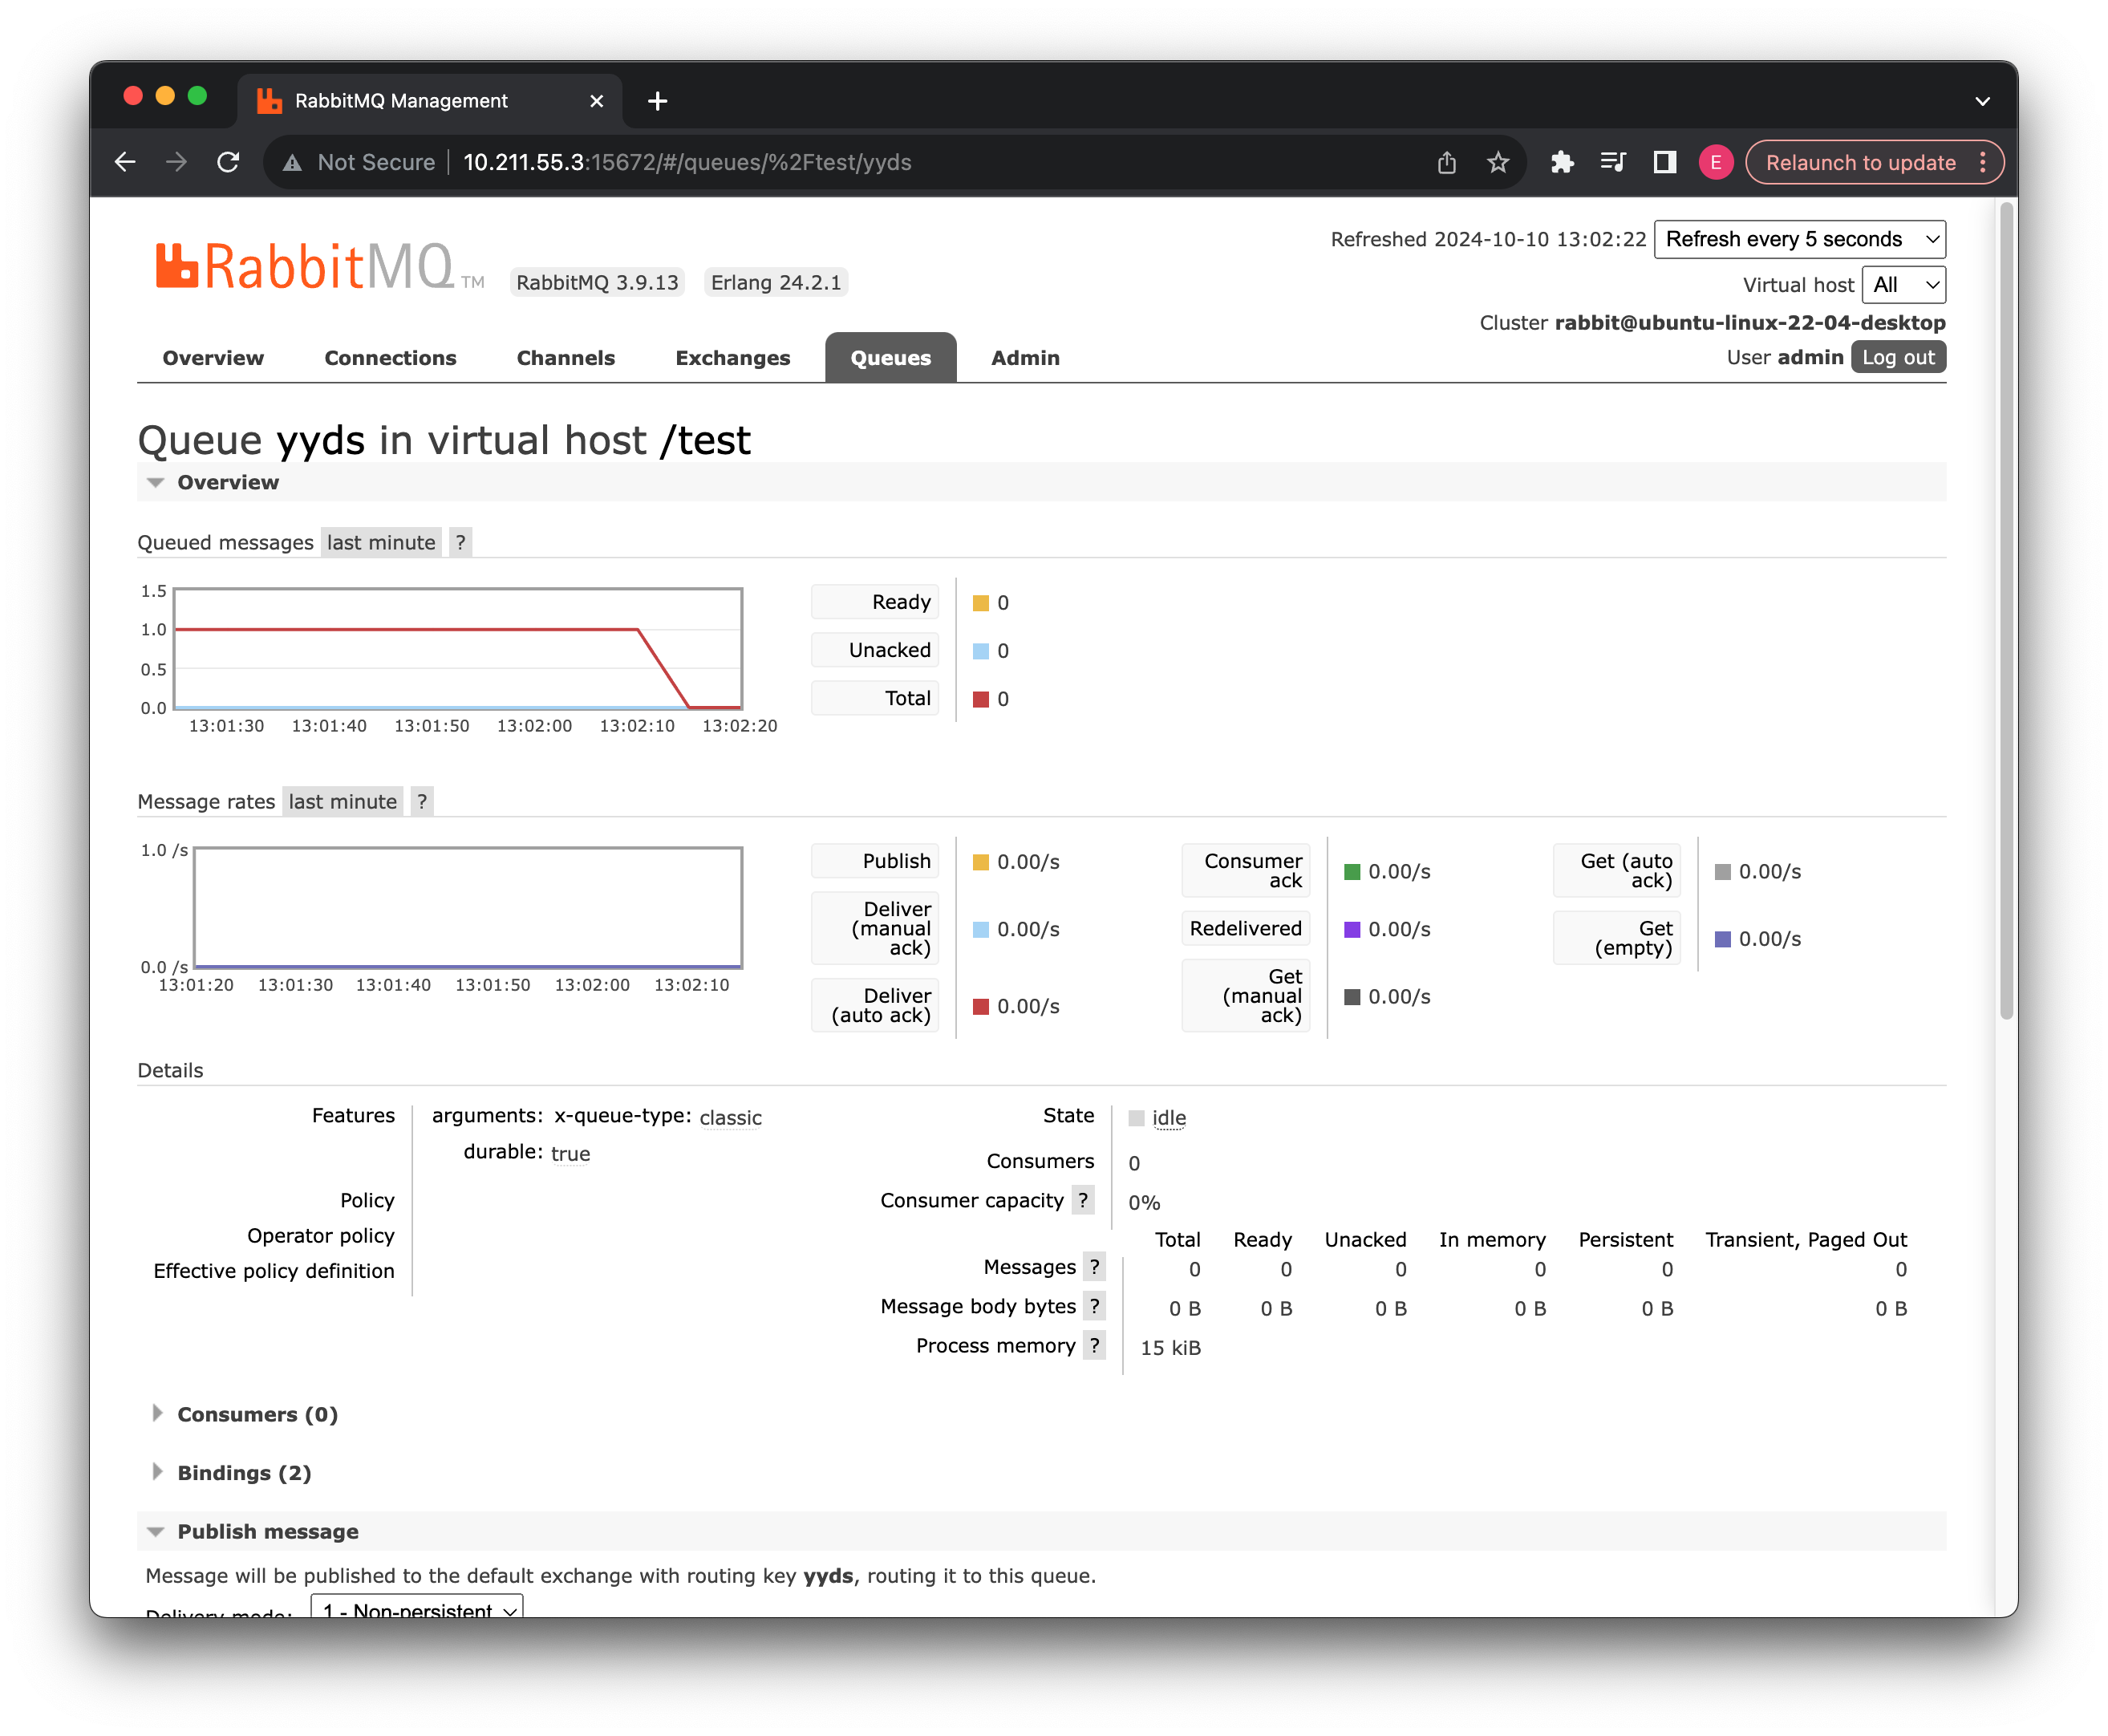Collapse the Publish message section
This screenshot has height=1736, width=2108.
(267, 1532)
